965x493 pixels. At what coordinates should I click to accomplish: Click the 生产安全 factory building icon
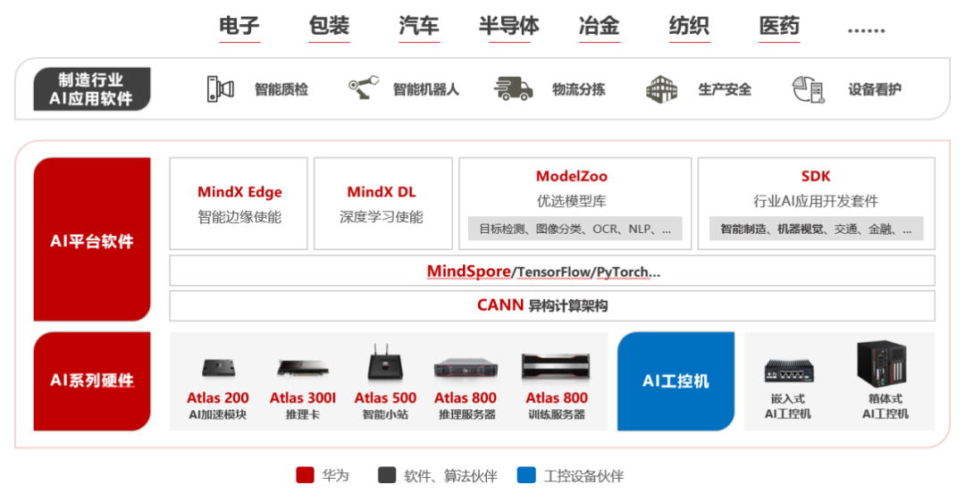(661, 89)
